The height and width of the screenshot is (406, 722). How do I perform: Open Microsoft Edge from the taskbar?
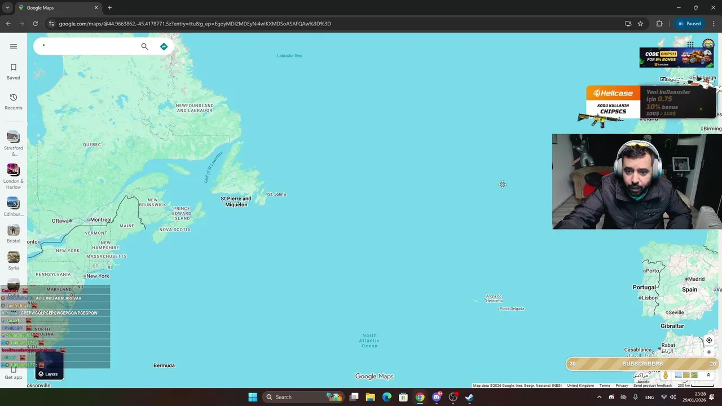[387, 397]
